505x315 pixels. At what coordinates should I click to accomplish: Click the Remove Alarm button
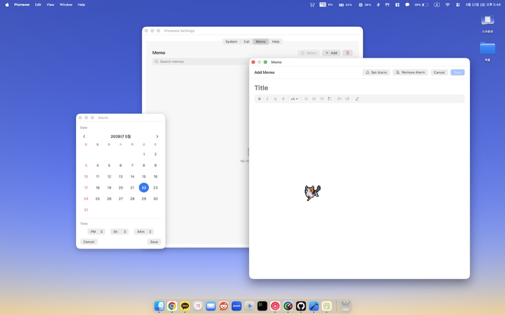pos(410,72)
